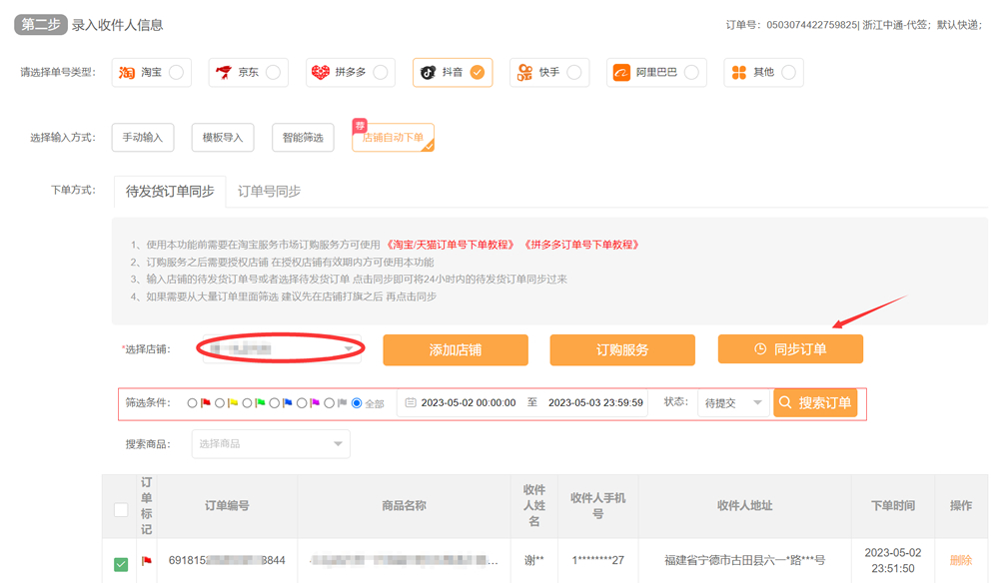
Task: Select the Taobao order type icon
Action: click(x=127, y=73)
